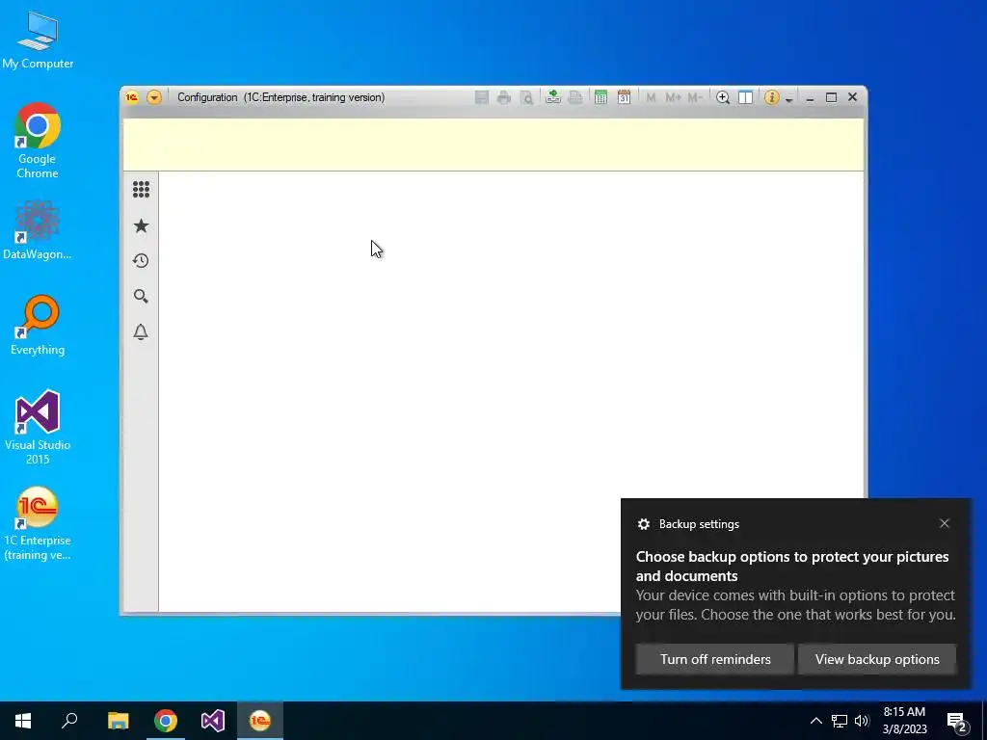987x740 pixels.
Task: Select the 1C Enterprise desktop shortcut
Action: pos(38,523)
